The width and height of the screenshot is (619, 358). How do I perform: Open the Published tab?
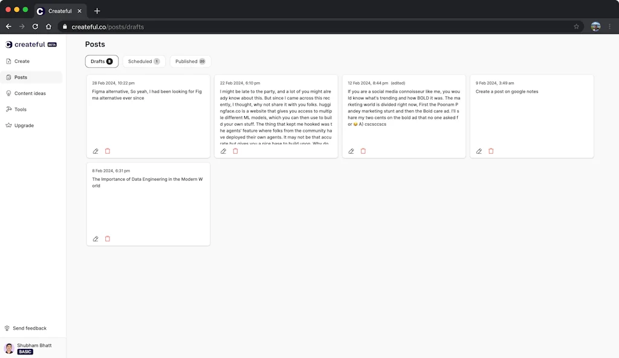(x=190, y=61)
